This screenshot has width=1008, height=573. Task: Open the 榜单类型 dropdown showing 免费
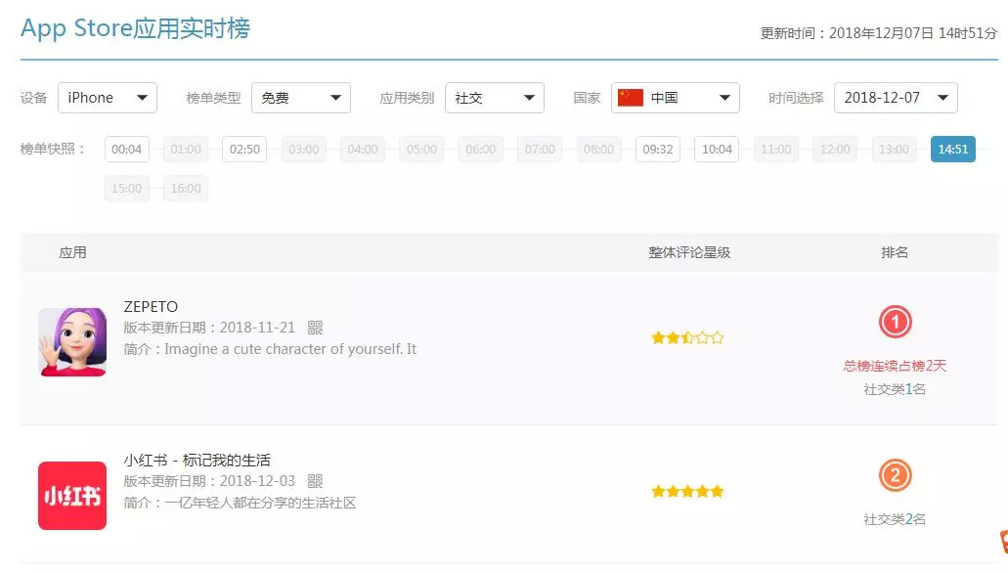point(301,98)
